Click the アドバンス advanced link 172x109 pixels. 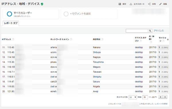pos(159,31)
